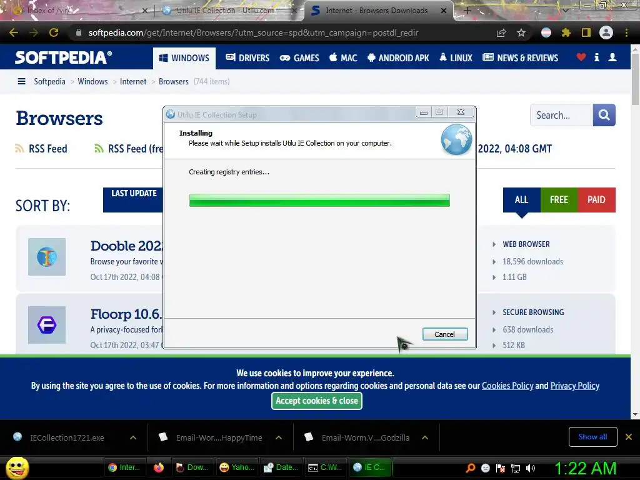Screen dimensions: 640x480
Task: Go back with the browser back arrow
Action: coord(14,32)
